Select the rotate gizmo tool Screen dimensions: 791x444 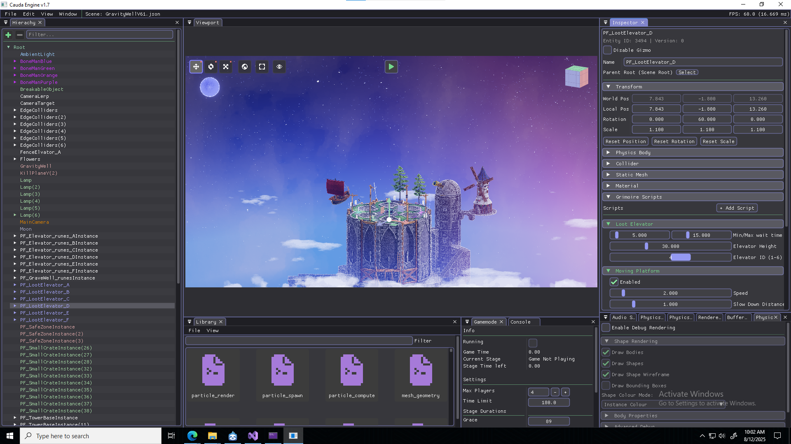(x=211, y=67)
